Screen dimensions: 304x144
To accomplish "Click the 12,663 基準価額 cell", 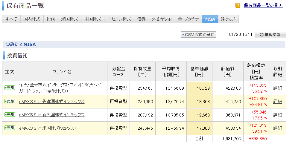I will pyautogui.click(x=199, y=115).
